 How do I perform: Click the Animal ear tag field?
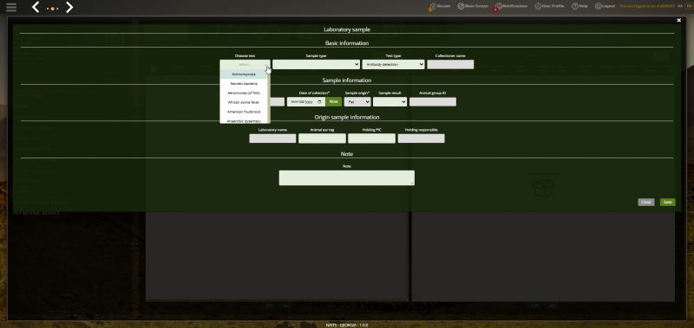coord(322,138)
